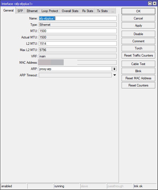This screenshot has height=190, width=158.
Task: Click the MAC Address field
Action: click(78, 63)
